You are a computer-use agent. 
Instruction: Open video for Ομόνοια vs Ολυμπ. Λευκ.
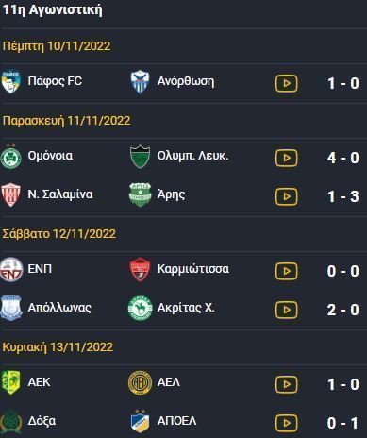pos(286,158)
